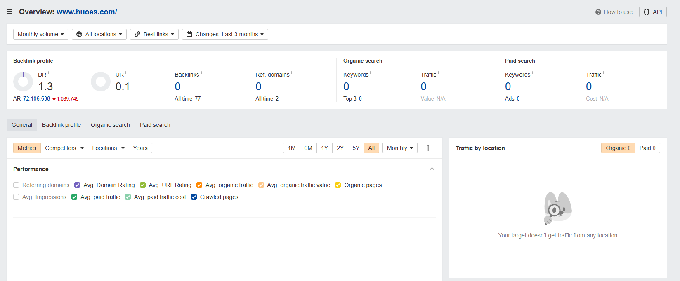The width and height of the screenshot is (680, 281).
Task: Set chart range to 6M
Action: click(308, 148)
